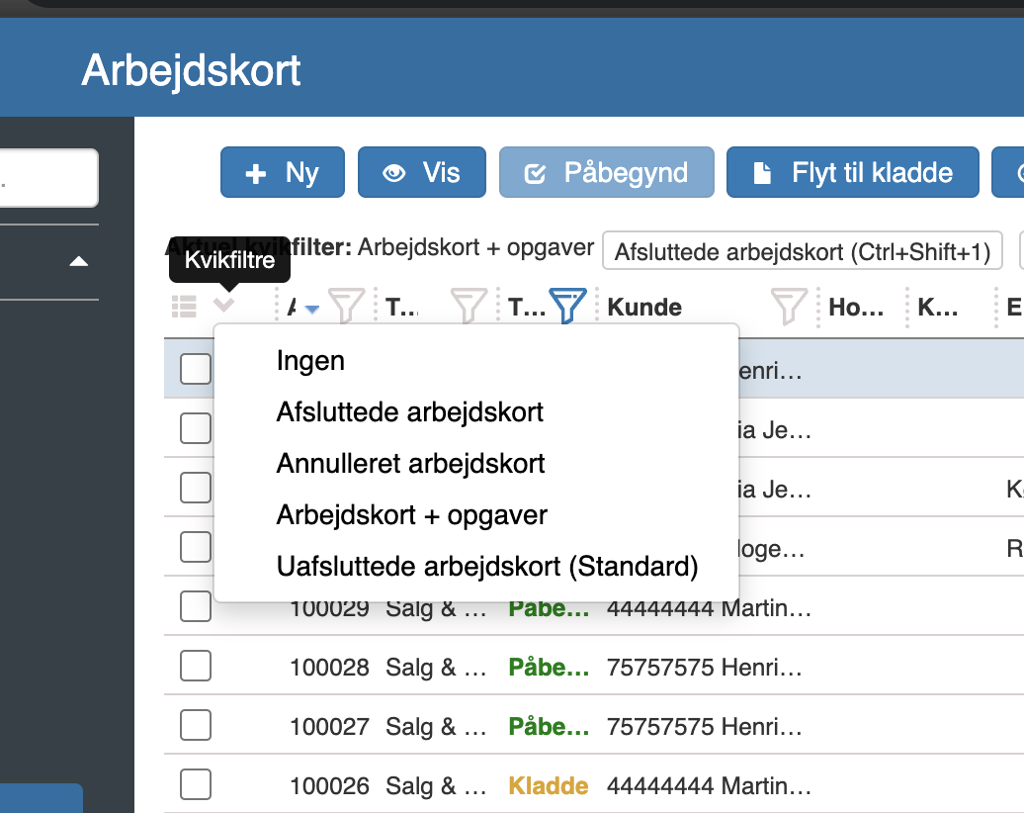Image resolution: width=1024 pixels, height=813 pixels.
Task: Click Flyt til kladde button
Action: click(853, 172)
